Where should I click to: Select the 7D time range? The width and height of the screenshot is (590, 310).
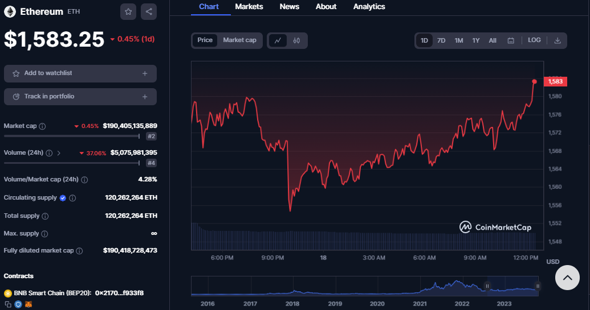point(441,40)
